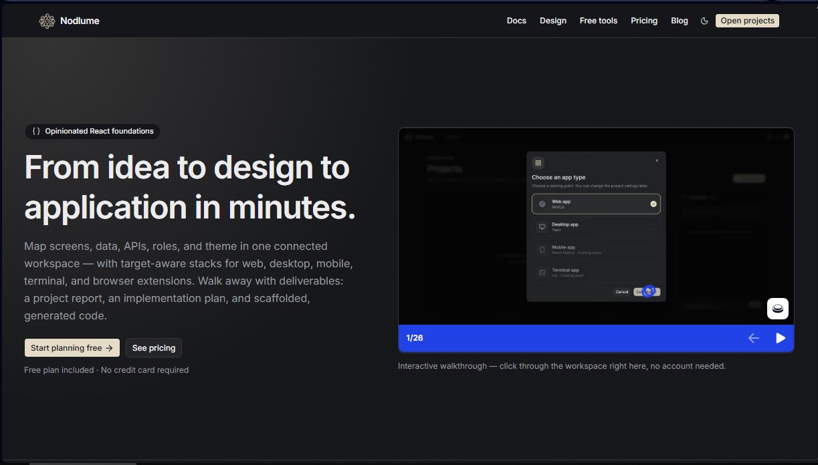Click the monitor icon beside Desktop app
This screenshot has height=465, width=818.
click(542, 227)
